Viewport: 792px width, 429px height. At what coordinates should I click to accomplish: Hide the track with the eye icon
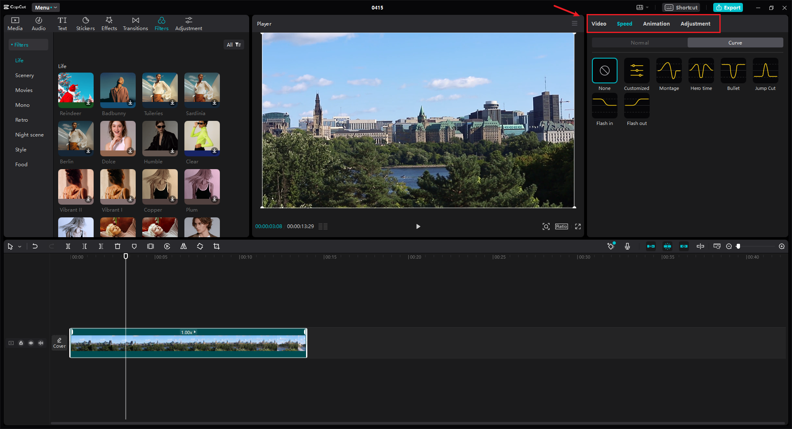pos(31,343)
